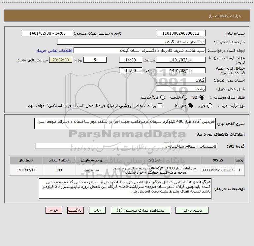Click the ساعت باقی مانده label
Screen dimensions: 254x246
[x=33, y=60]
